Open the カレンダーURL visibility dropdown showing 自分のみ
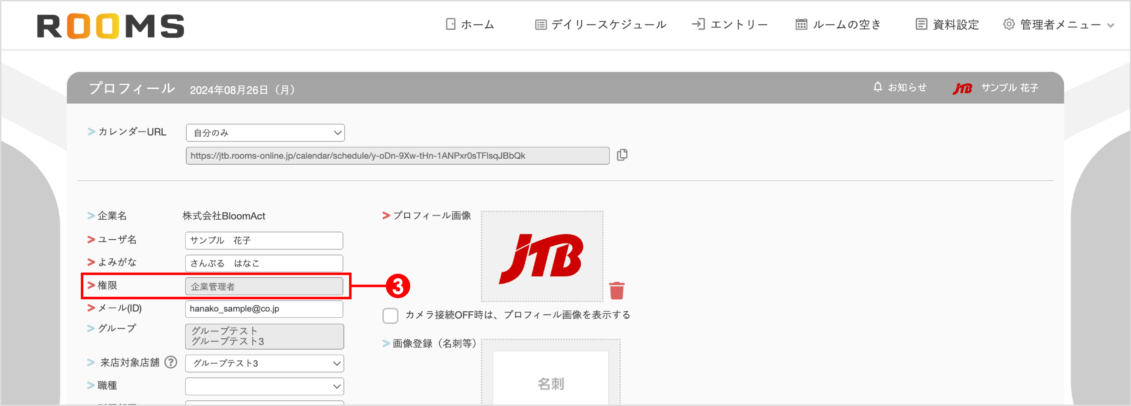Screen dimensions: 1131x406 (x=265, y=132)
